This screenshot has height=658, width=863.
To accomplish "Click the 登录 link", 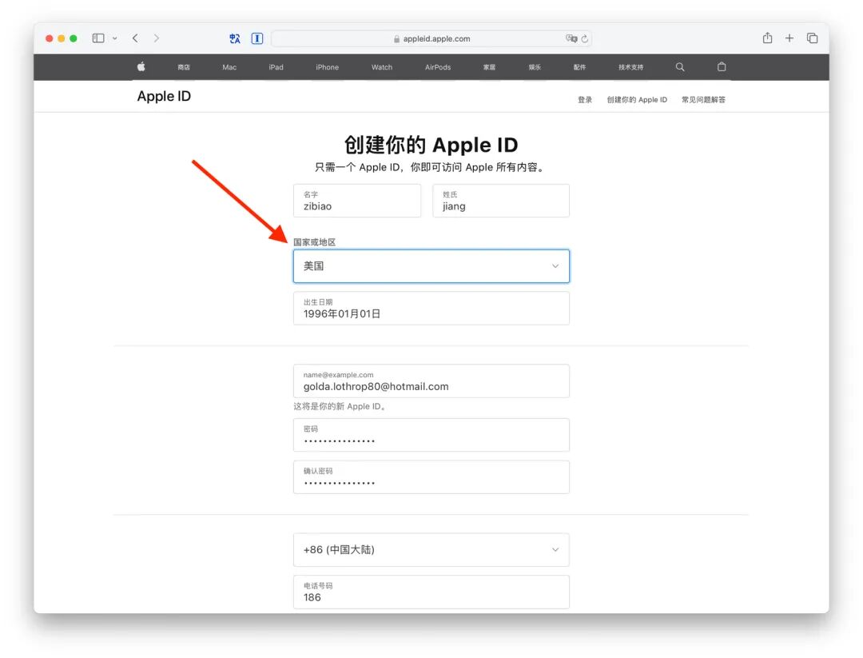I will pyautogui.click(x=585, y=100).
